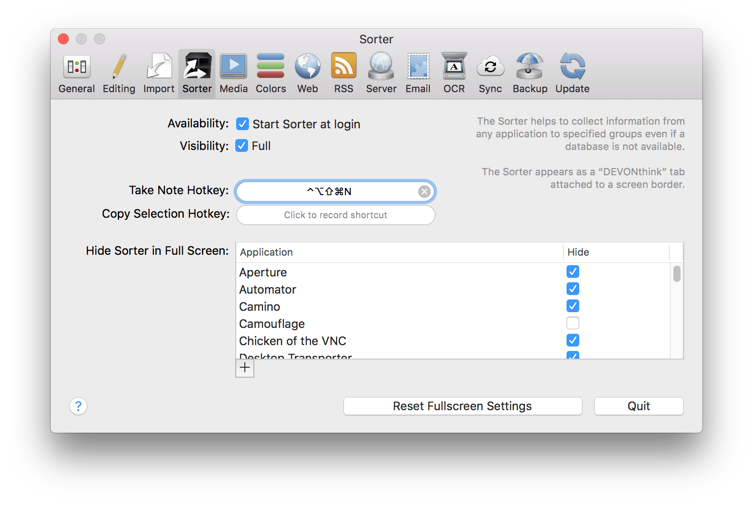Clear the Take Note hotkey shortcut
753x505 pixels.
click(424, 192)
